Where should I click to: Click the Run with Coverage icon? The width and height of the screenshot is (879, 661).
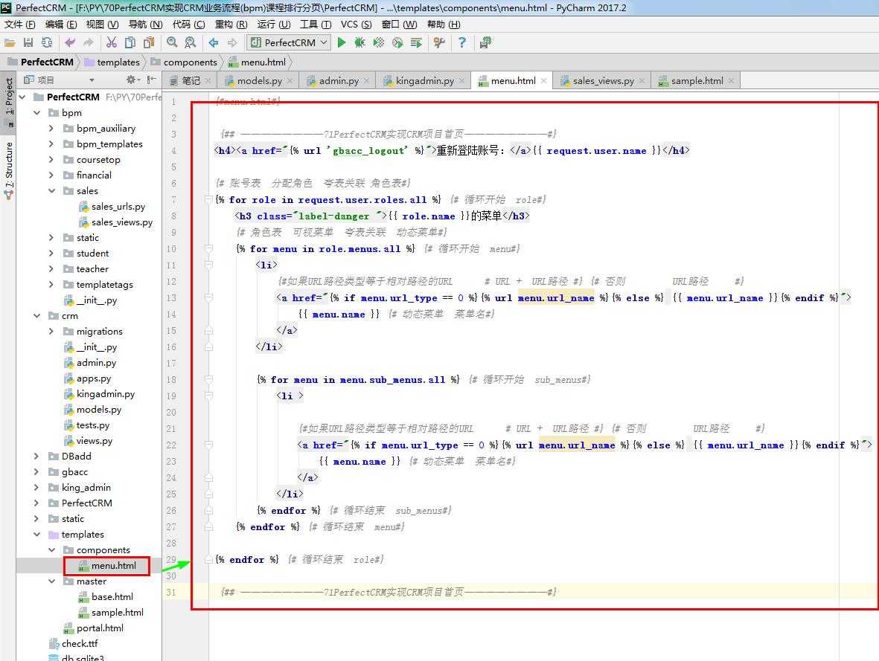click(x=379, y=42)
